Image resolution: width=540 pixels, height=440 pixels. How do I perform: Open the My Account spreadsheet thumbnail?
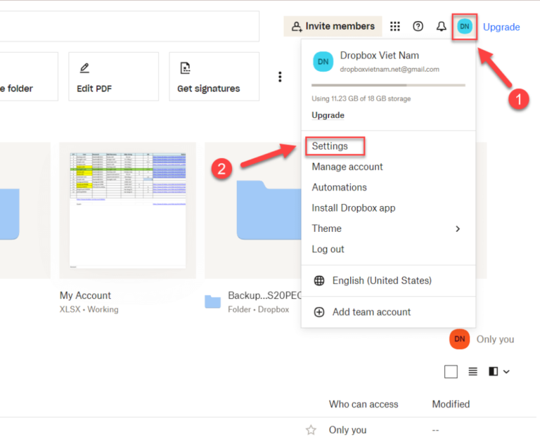127,210
